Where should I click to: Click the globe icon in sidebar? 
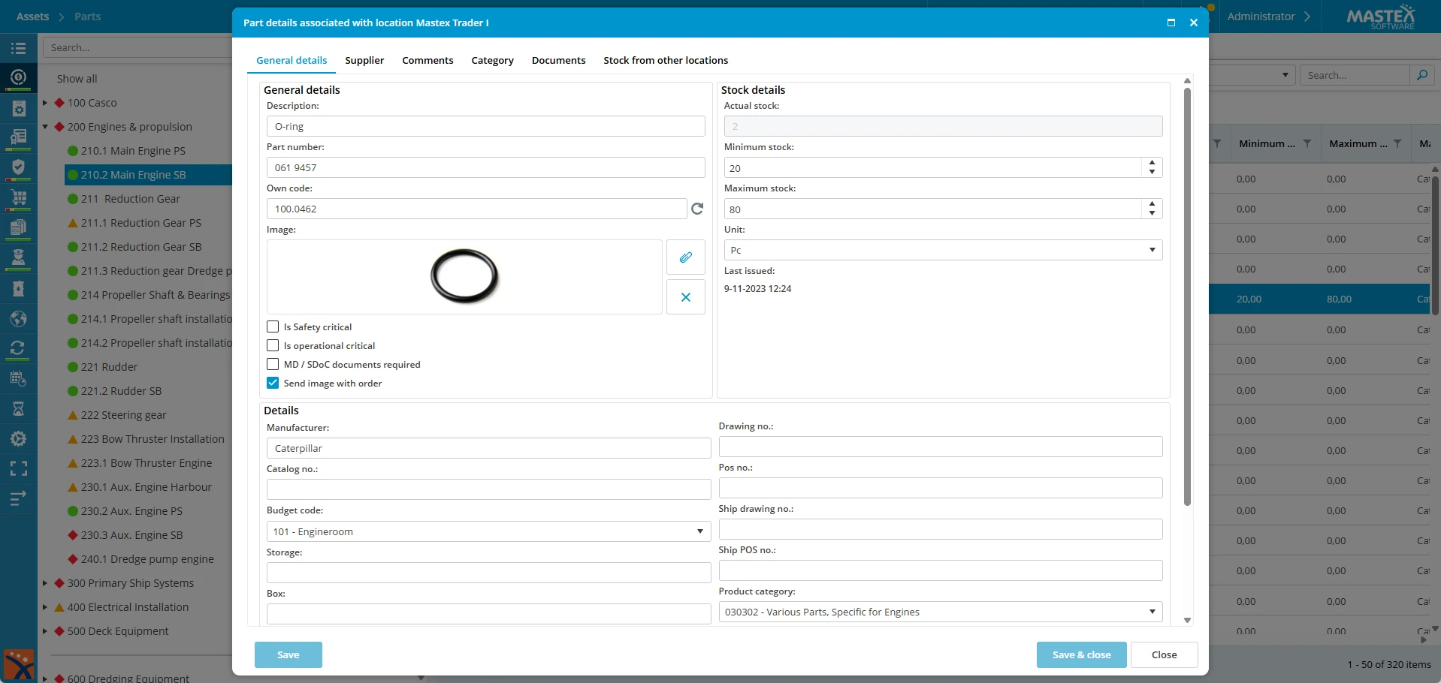(x=19, y=319)
